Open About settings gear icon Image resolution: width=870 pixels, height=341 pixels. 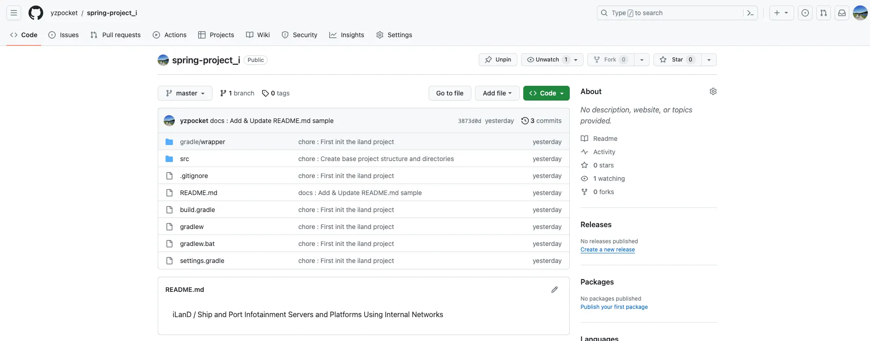click(713, 91)
